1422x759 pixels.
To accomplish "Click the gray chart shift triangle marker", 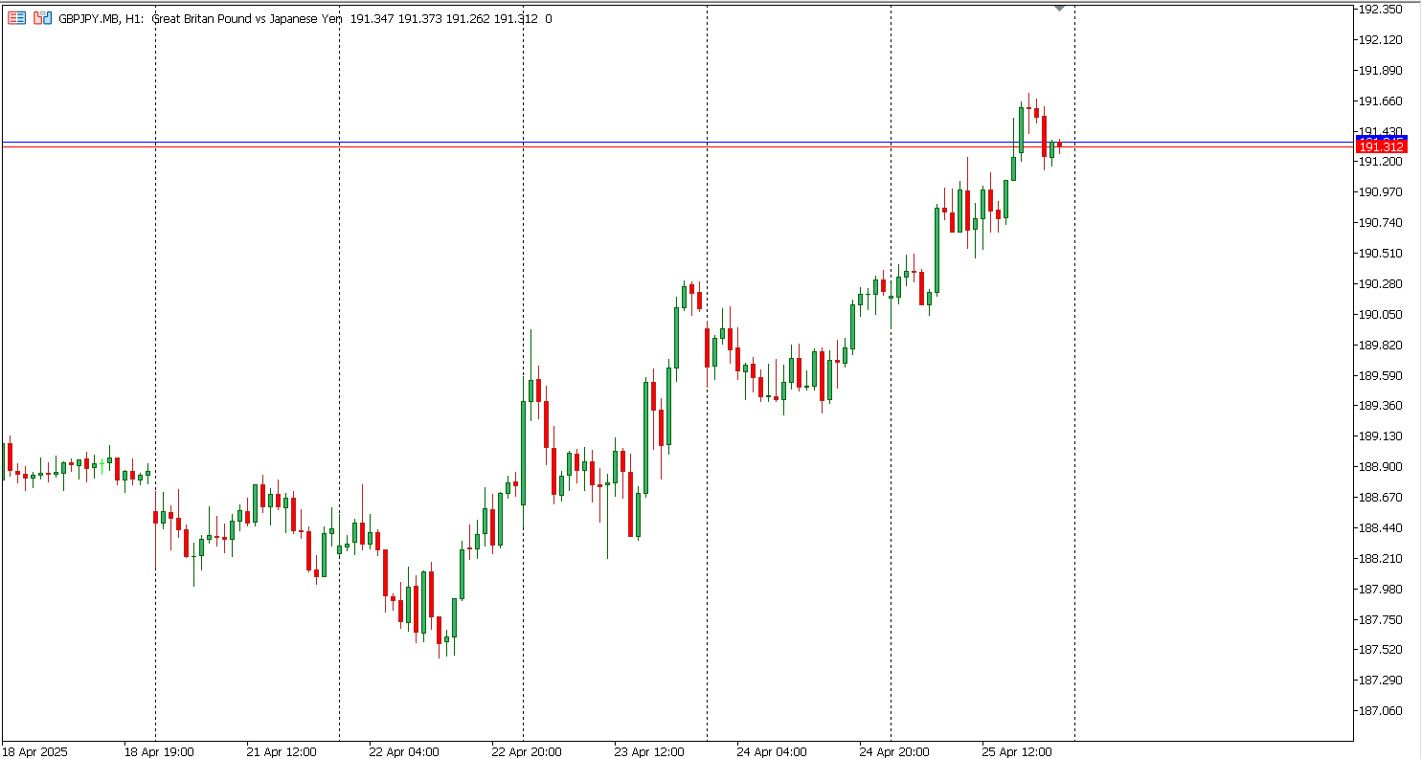I will coord(1059,8).
